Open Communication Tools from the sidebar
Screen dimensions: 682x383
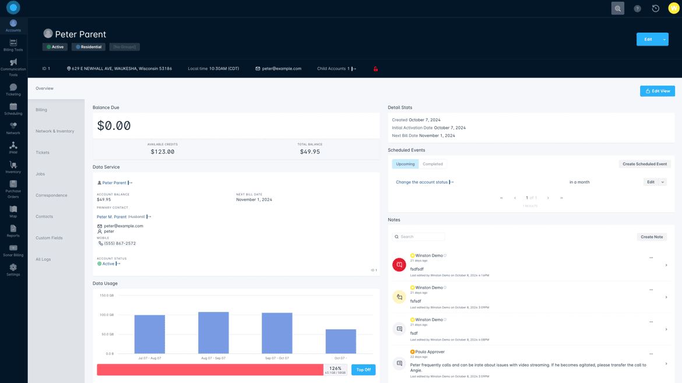13,67
